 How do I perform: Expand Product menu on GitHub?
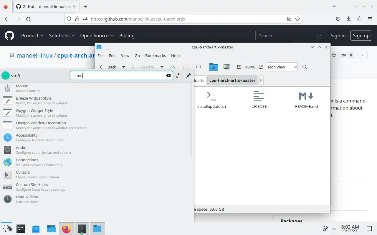pyautogui.click(x=32, y=36)
